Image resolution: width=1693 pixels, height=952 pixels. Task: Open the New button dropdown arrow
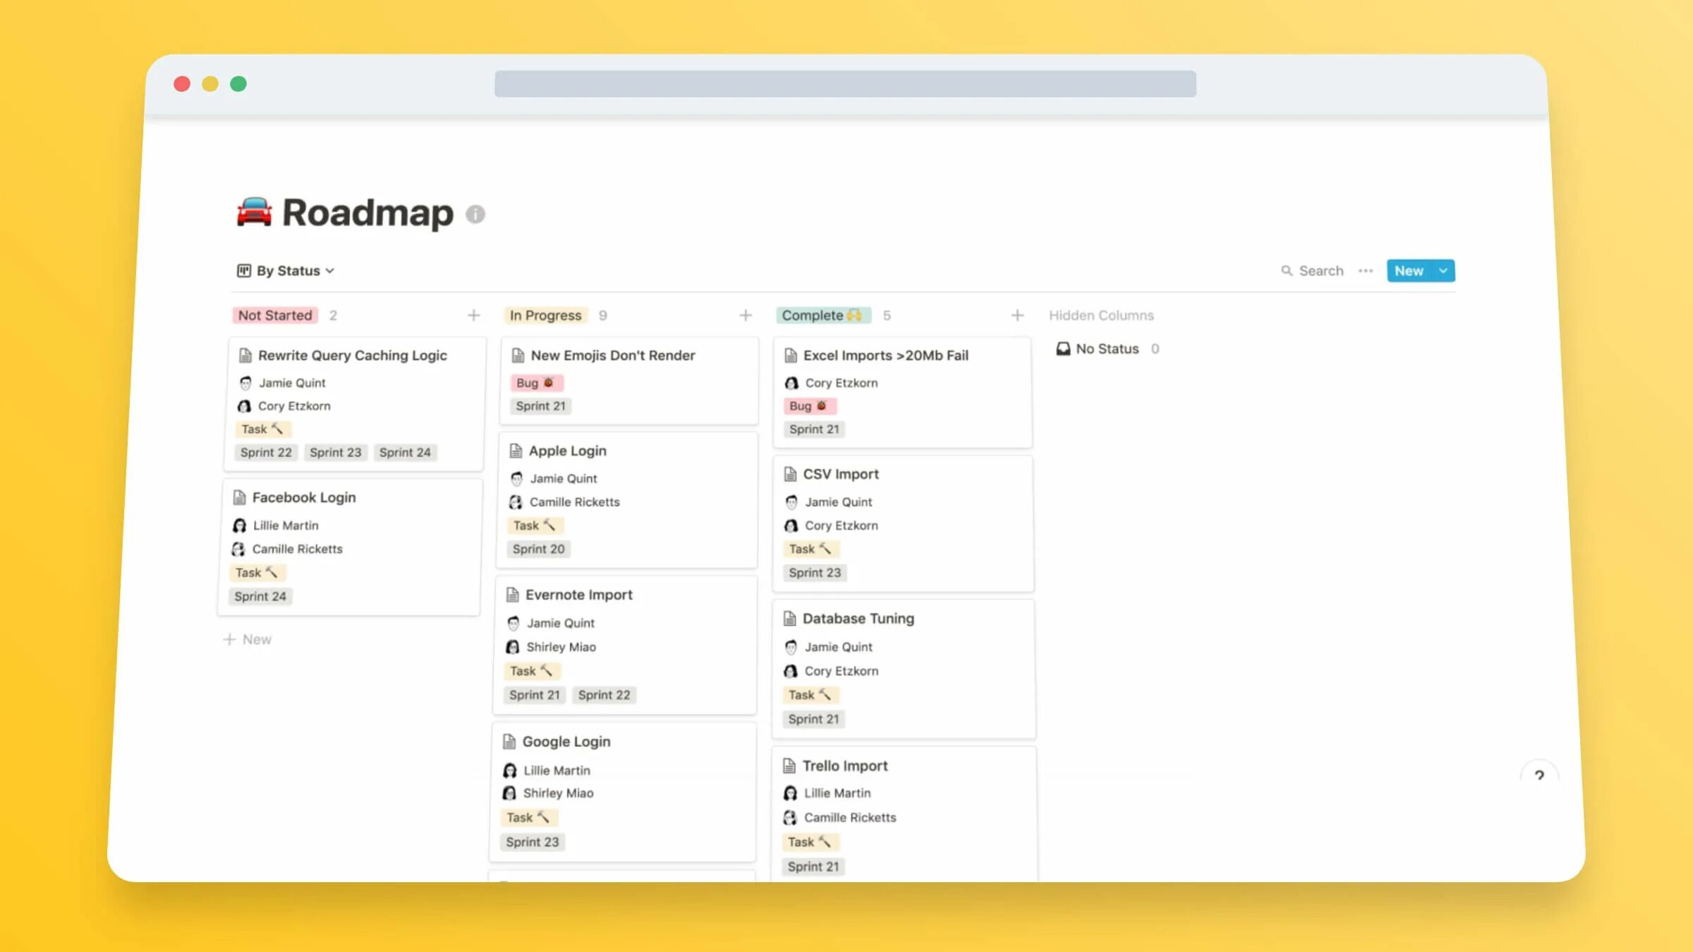pyautogui.click(x=1443, y=271)
